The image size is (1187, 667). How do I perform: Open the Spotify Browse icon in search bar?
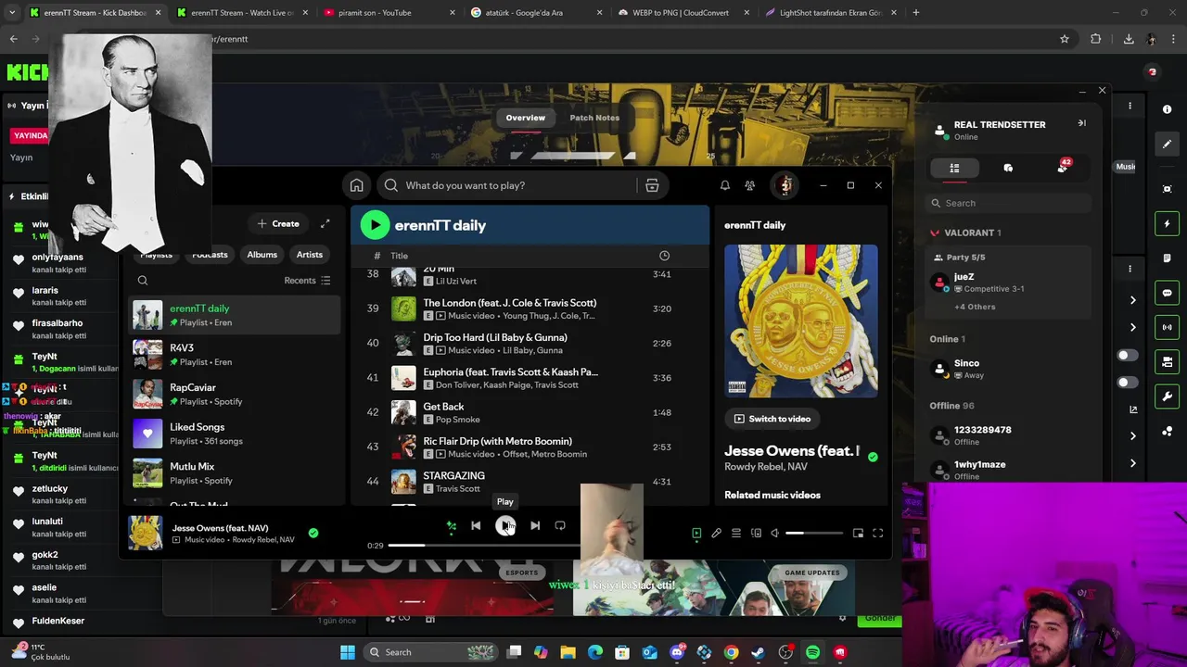pyautogui.click(x=652, y=185)
